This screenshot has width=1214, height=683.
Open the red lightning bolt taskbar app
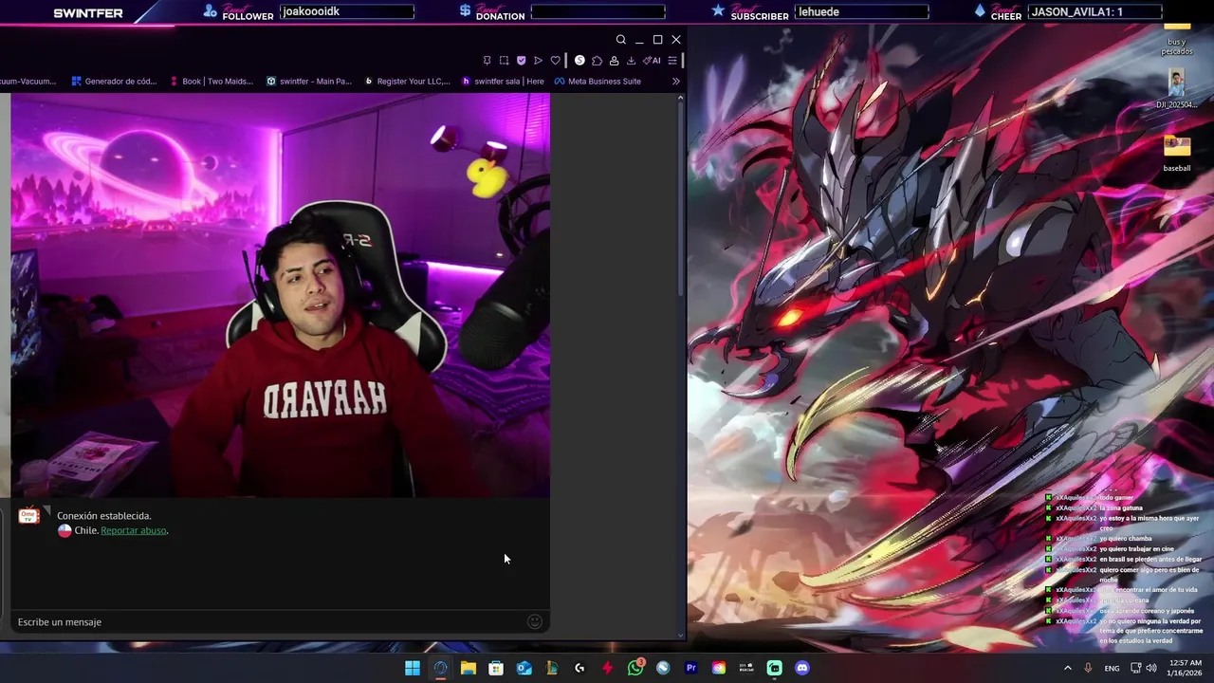pos(607,668)
